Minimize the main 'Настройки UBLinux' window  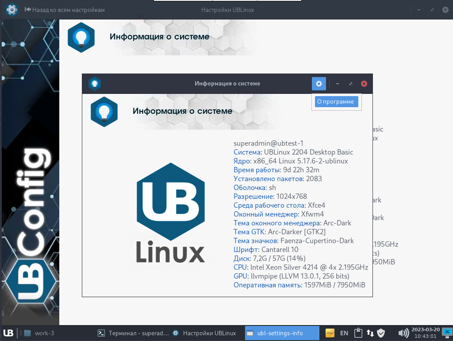coord(419,10)
